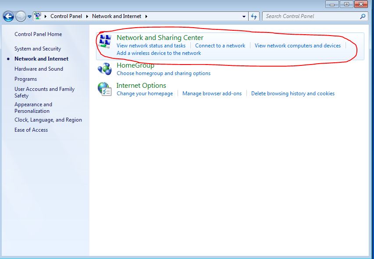Click View network computers and devices
This screenshot has height=259, width=374.
[x=298, y=46]
